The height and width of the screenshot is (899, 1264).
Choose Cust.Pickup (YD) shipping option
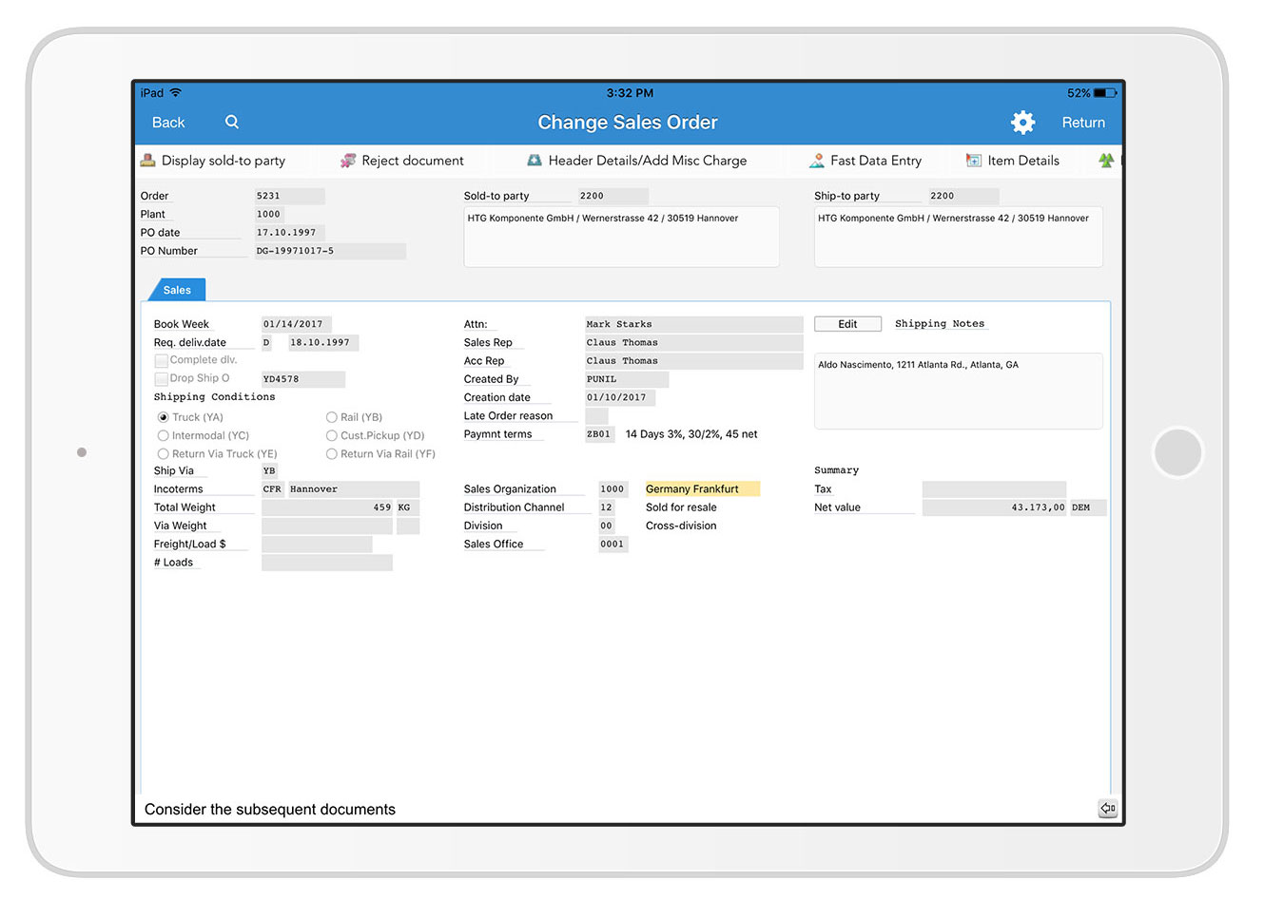[x=332, y=435]
